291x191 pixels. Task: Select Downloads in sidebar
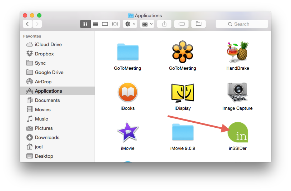coord(57,137)
